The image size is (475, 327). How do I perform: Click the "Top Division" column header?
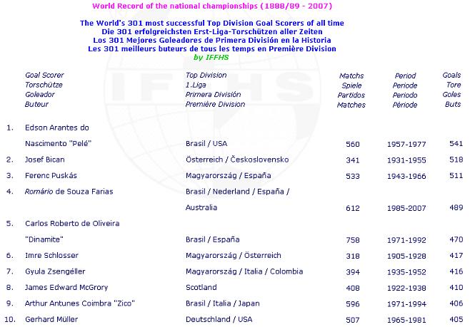(206, 75)
